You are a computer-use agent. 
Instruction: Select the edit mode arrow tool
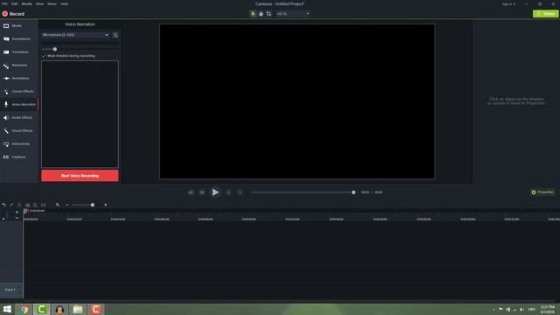(x=253, y=14)
